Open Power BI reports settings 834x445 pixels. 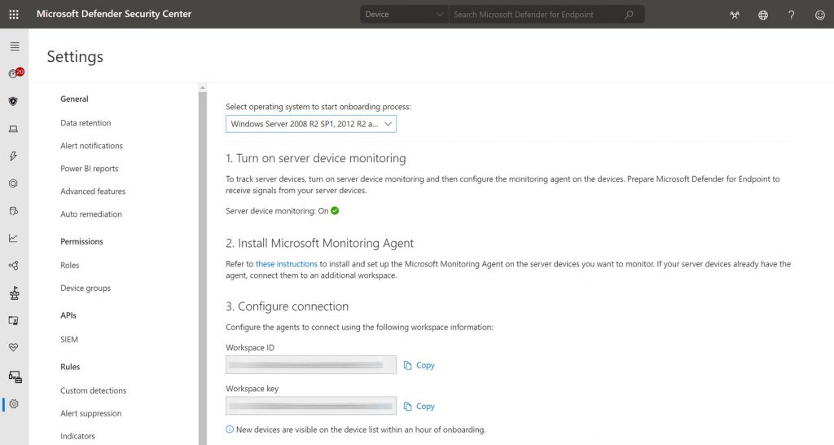click(90, 169)
